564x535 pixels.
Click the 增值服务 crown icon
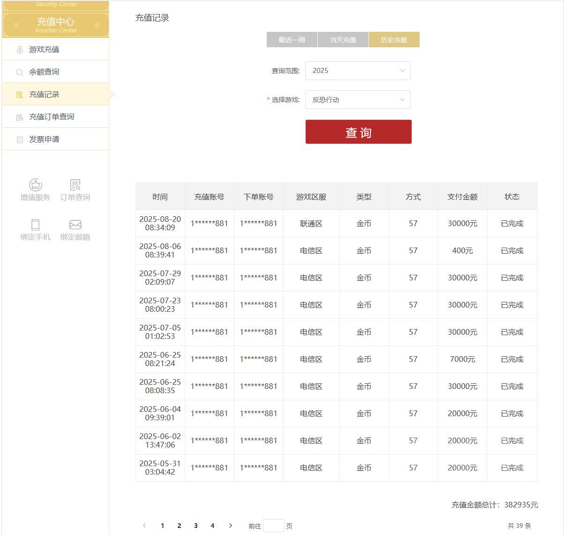[x=36, y=185]
